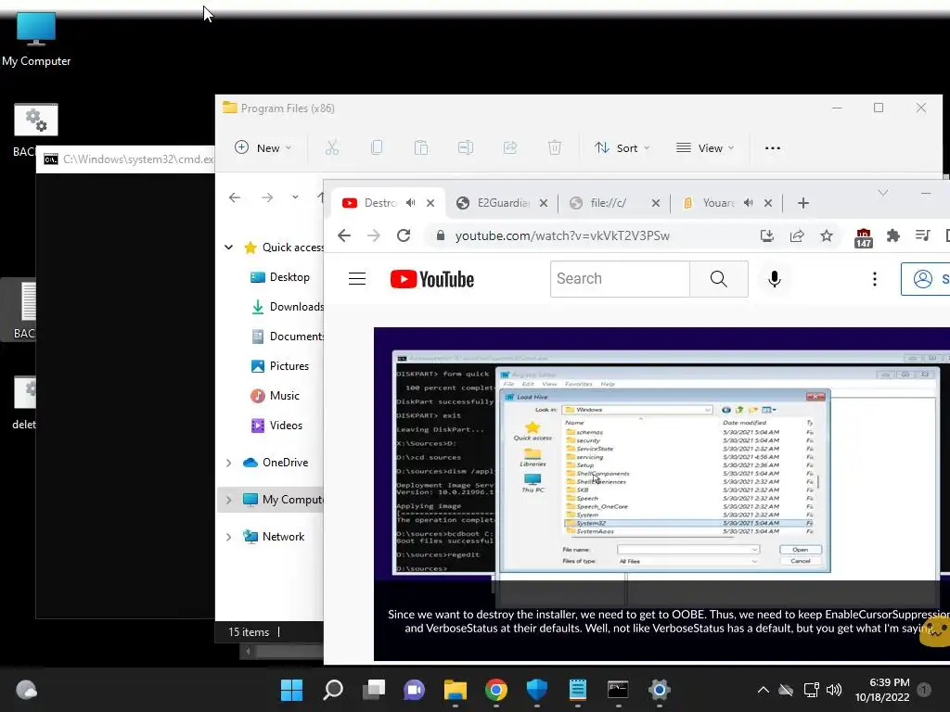The image size is (950, 712).
Task: Open New dropdown in Explorer
Action: point(263,147)
